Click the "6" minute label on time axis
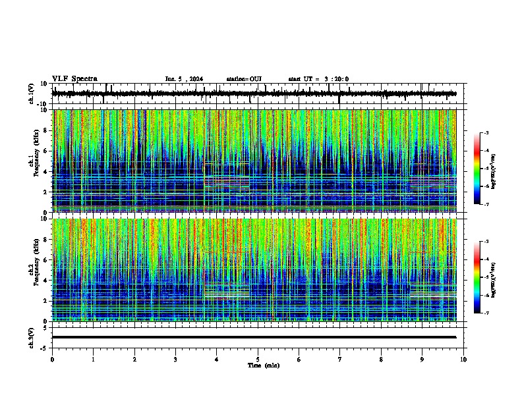 click(299, 360)
